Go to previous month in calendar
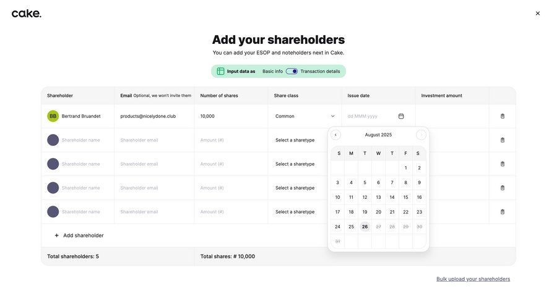The width and height of the screenshot is (557, 299). (x=335, y=135)
